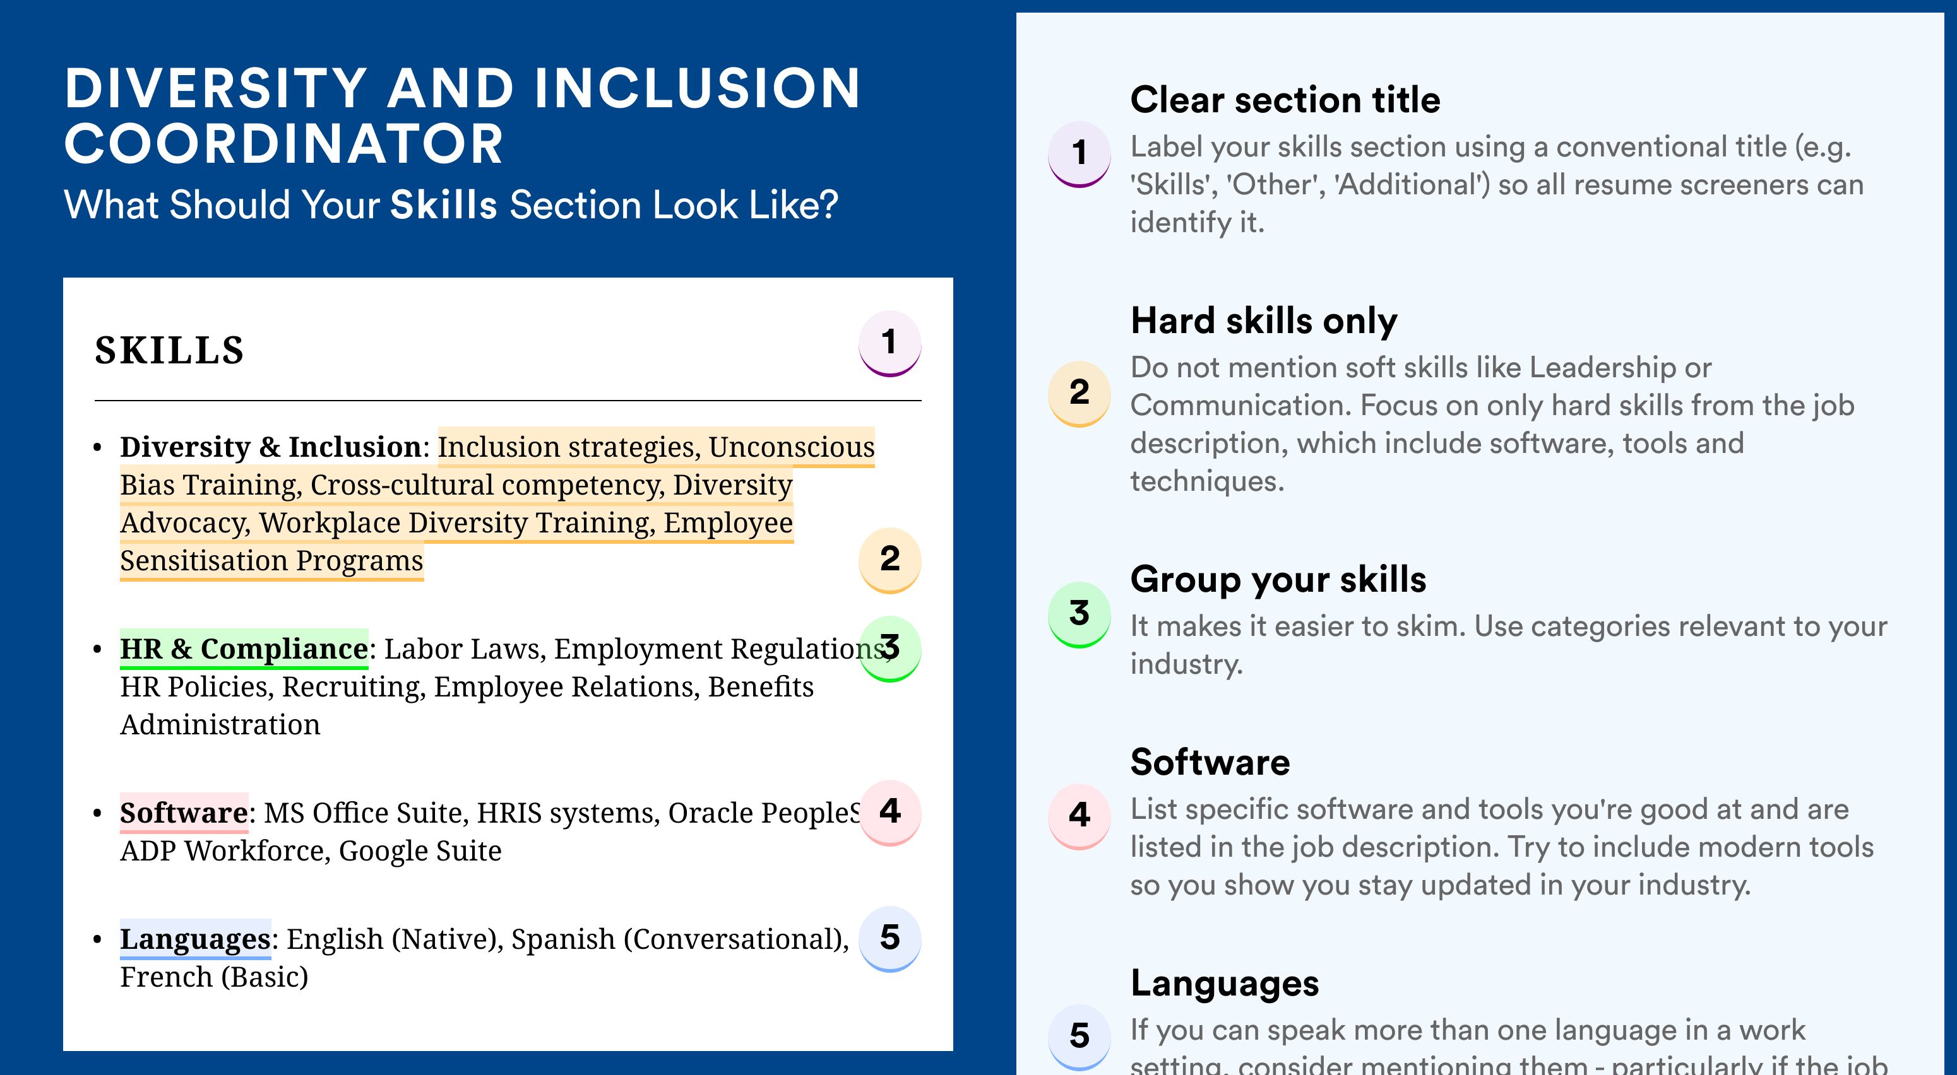Select orange badge 2 next to Hard skills only
The image size is (1957, 1075).
(1080, 393)
